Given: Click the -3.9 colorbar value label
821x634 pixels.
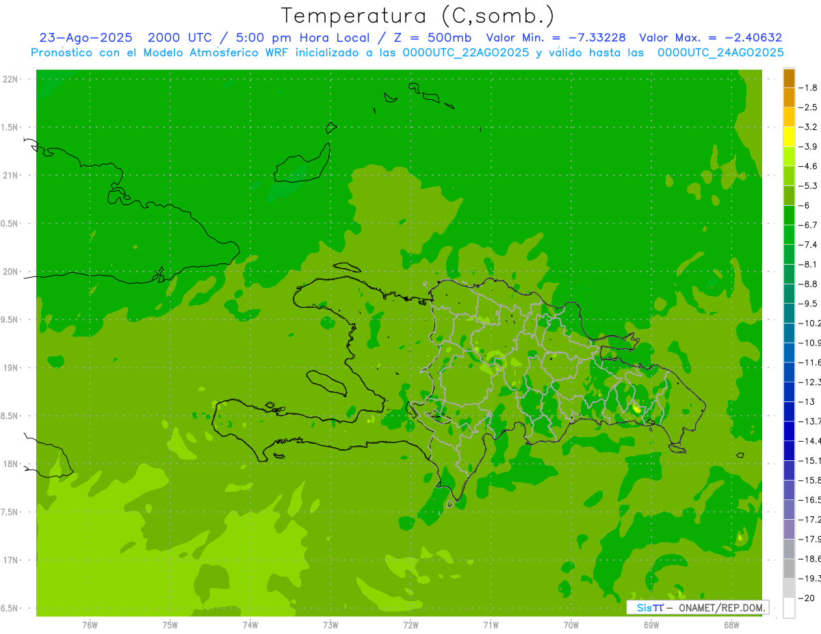Looking at the screenshot, I should (x=809, y=146).
